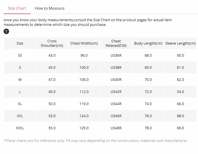Screen dimensions: 198x154
Task: Open the How to Measure tab
Action: click(x=50, y=8)
